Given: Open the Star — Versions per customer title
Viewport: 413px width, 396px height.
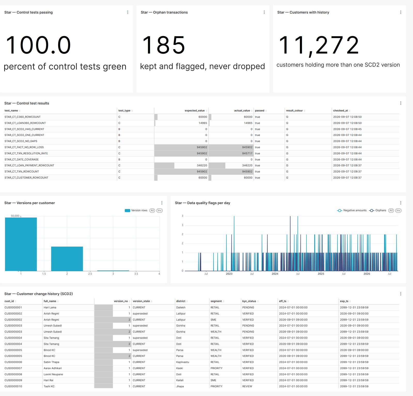Looking at the screenshot, I should [x=30, y=203].
